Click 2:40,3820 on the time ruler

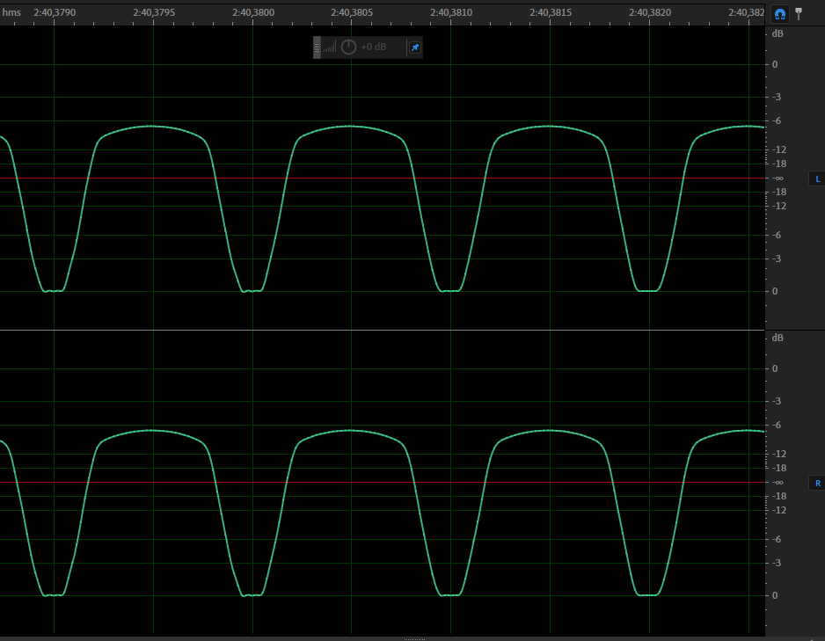click(649, 13)
